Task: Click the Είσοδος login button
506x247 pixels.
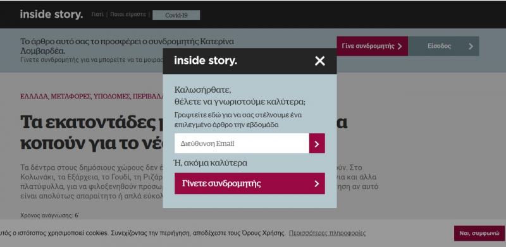Action: [443, 46]
